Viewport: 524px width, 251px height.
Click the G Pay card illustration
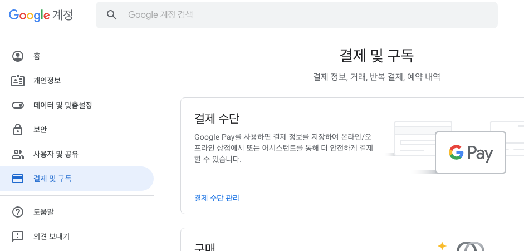coord(471,152)
